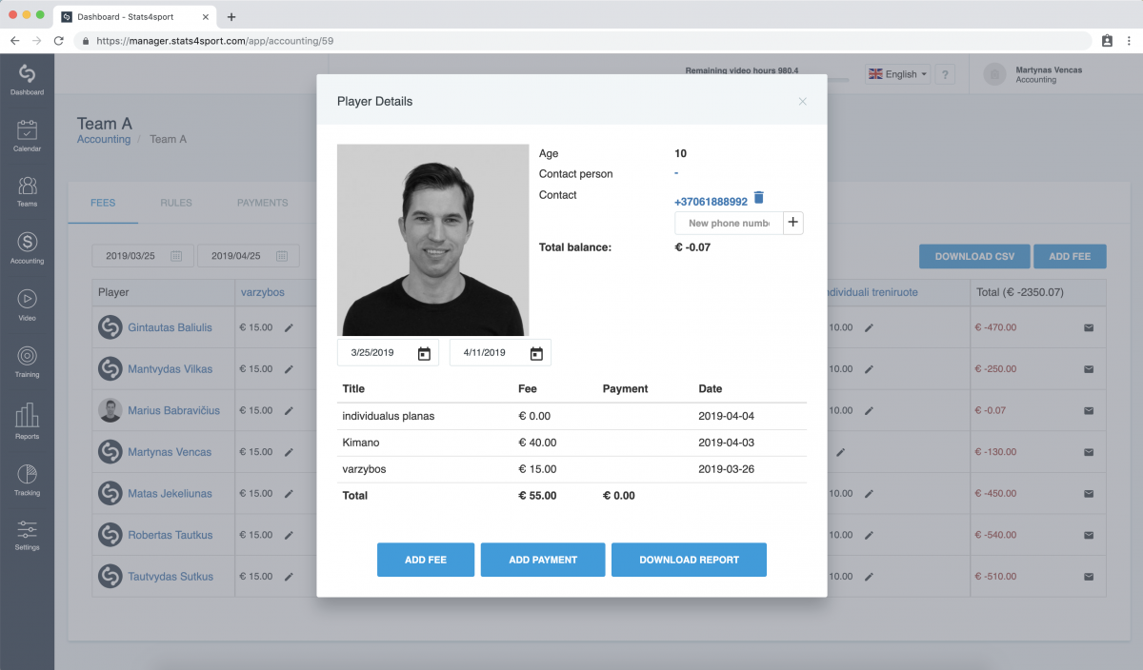Open calendar for 2019/03/25 filter date
This screenshot has height=670, width=1143.
(x=176, y=256)
